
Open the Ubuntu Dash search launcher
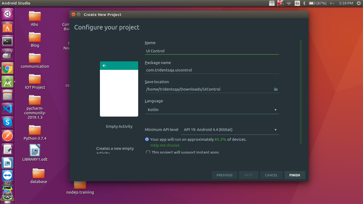click(x=7, y=14)
